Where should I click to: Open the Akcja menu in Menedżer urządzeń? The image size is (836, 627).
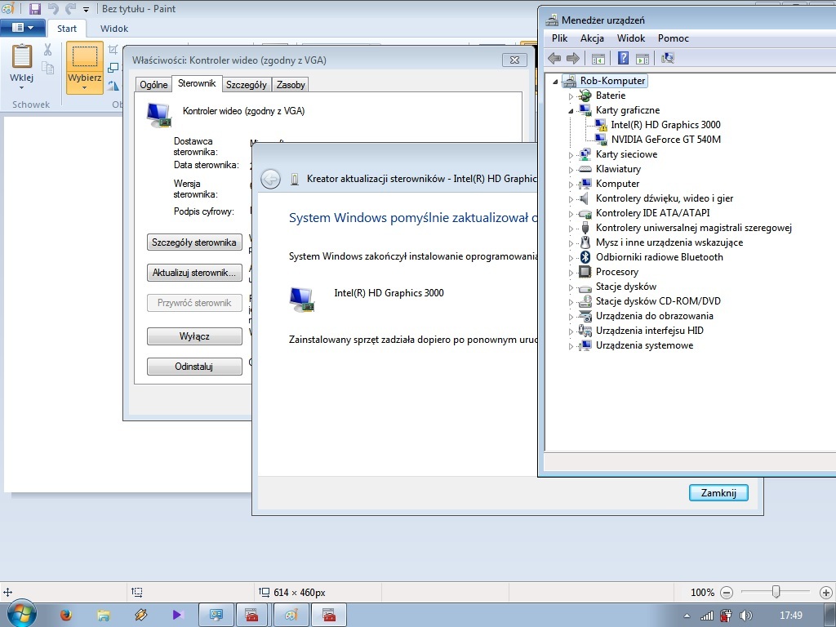coord(592,38)
